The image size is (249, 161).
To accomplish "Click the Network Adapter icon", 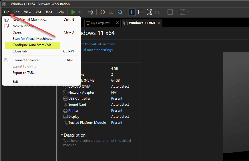I will click(65, 93).
